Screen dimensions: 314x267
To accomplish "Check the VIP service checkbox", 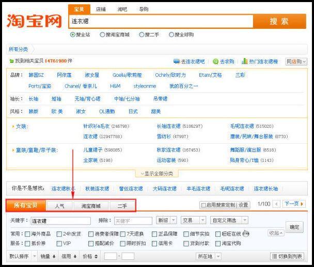I will coord(59,244).
